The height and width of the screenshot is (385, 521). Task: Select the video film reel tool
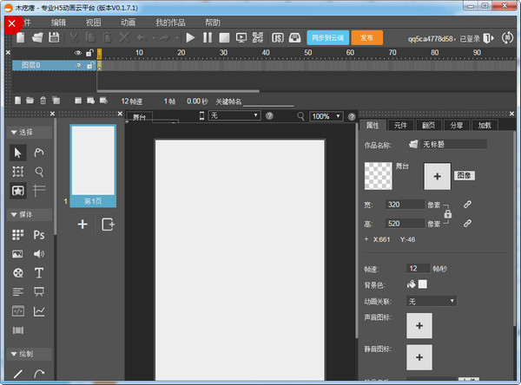click(17, 273)
